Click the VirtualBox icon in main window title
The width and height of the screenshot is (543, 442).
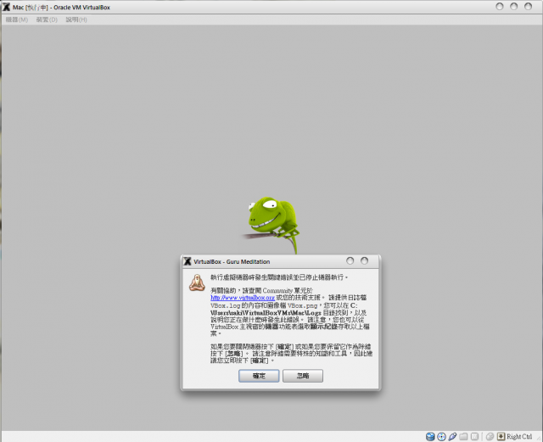[6, 7]
